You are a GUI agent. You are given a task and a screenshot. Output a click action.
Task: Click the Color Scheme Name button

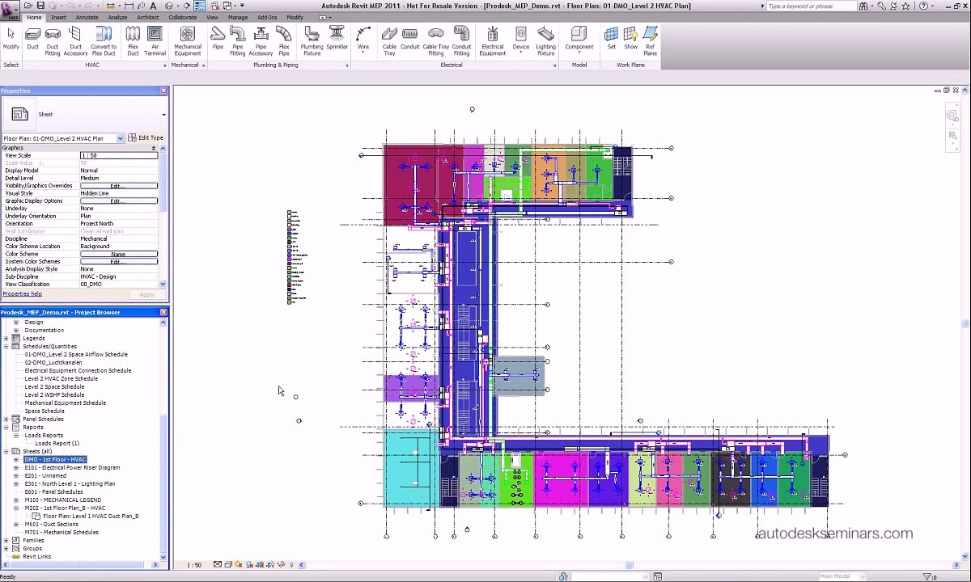click(x=119, y=254)
